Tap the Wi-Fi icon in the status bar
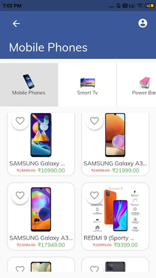 tap(140, 6)
